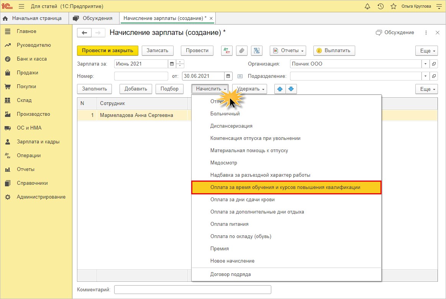This screenshot has width=446, height=299.
Task: Show Дт/Кт postings icon
Action: (227, 51)
